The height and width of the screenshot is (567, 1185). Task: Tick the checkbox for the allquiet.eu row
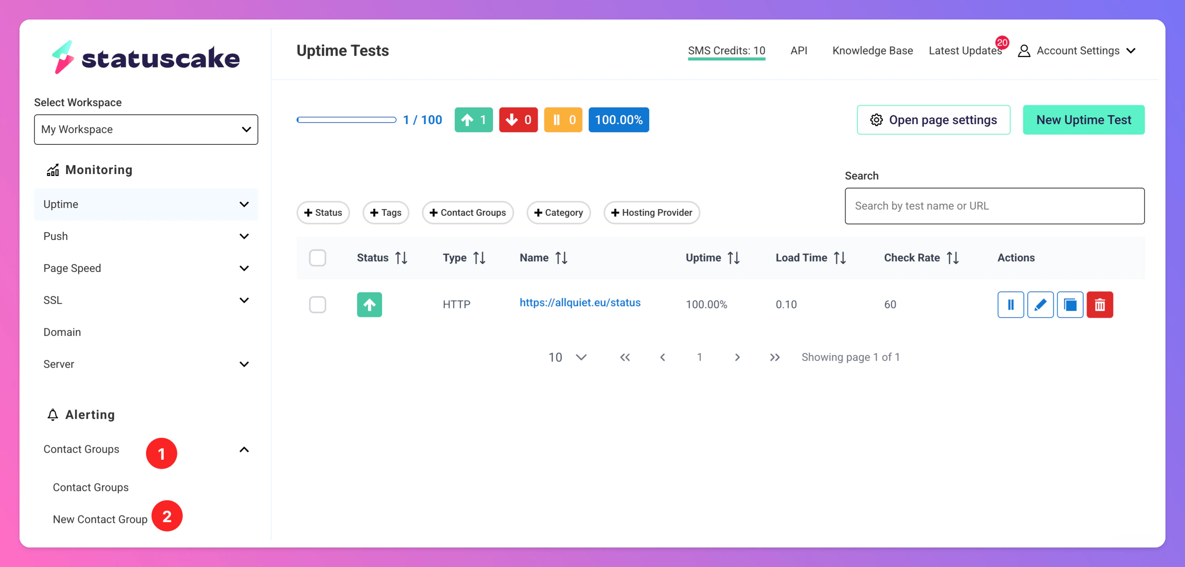tap(318, 304)
